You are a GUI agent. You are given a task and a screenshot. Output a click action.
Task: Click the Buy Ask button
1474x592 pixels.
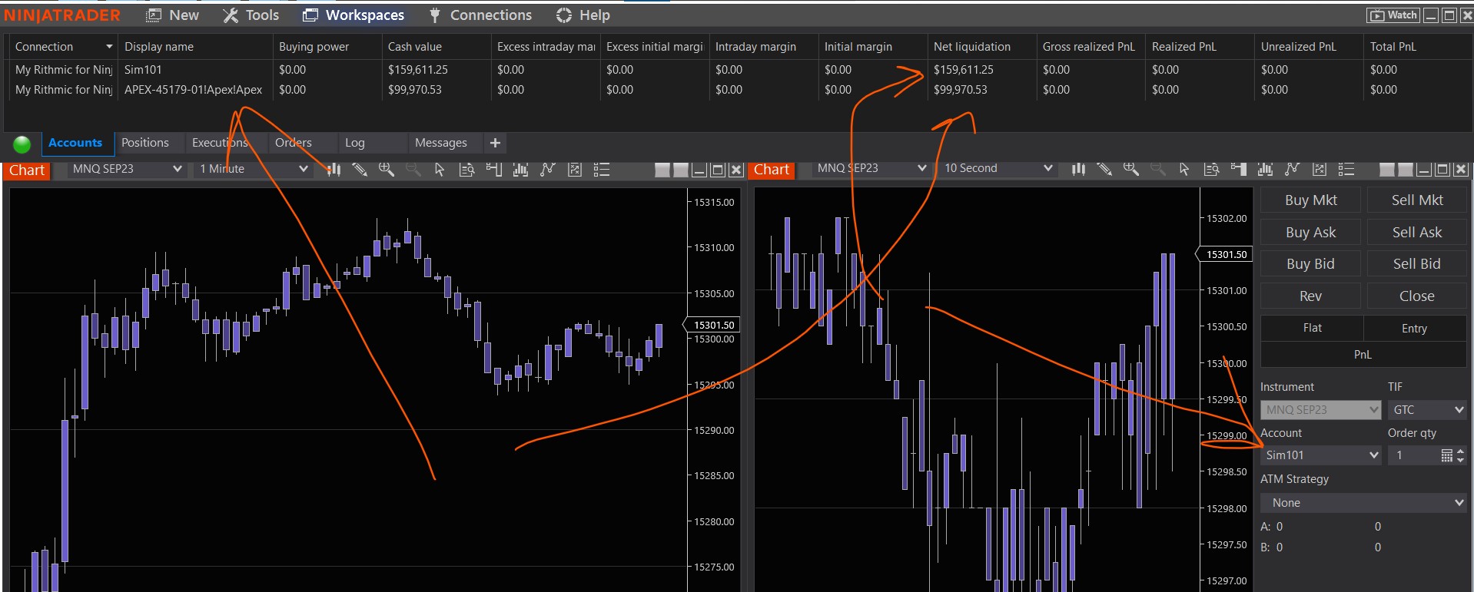(1311, 233)
